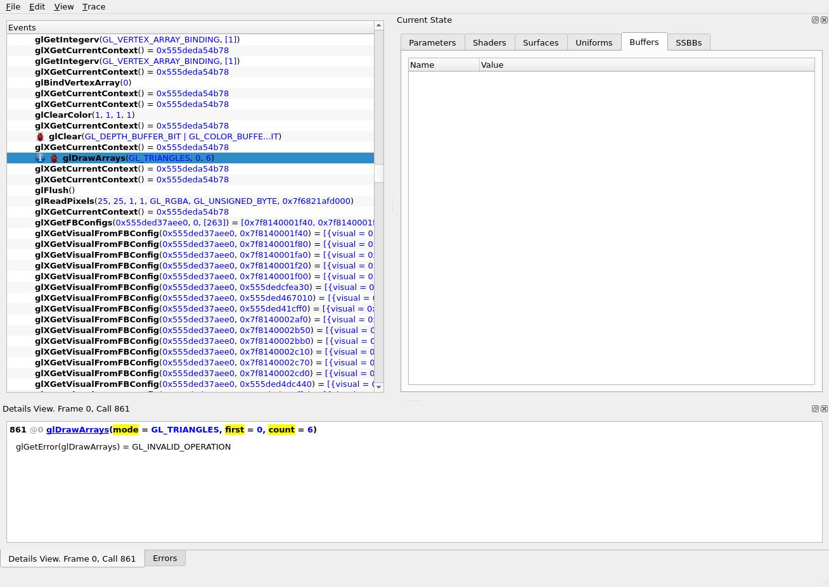This screenshot has height=587, width=829.
Task: Select glXGetVisualFromFBConfig call with 0x7f8140001f00
Action: pos(190,276)
